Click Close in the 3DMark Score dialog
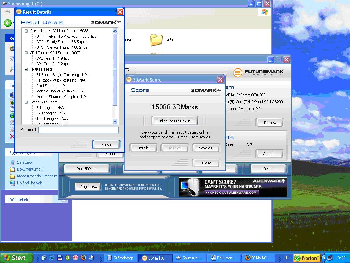This screenshot has height=263, width=350. [x=206, y=163]
